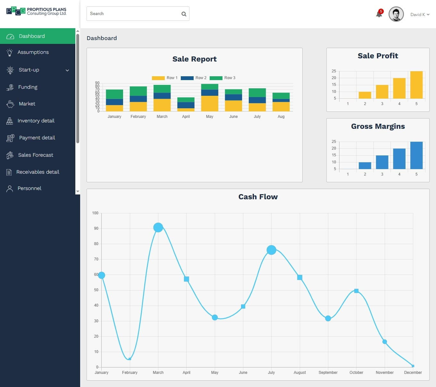This screenshot has width=436, height=387.
Task: Click the Payment detail icon
Action: point(10,138)
